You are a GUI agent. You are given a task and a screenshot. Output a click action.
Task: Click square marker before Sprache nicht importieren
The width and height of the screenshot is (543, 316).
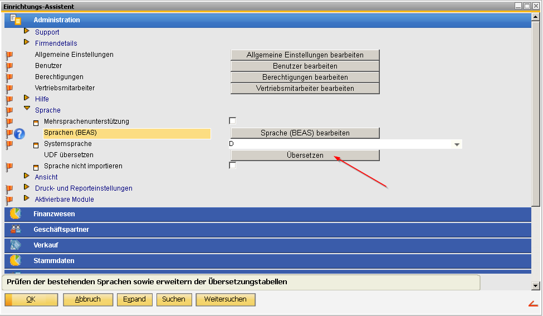[36, 168]
